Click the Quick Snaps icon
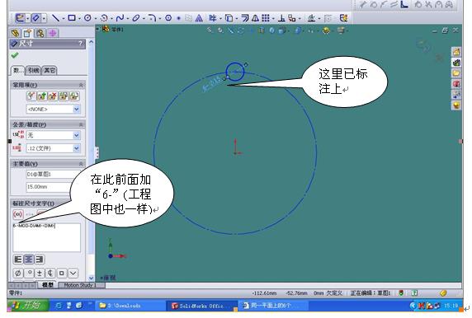Viewport: 472px width, 318px height. [x=328, y=18]
